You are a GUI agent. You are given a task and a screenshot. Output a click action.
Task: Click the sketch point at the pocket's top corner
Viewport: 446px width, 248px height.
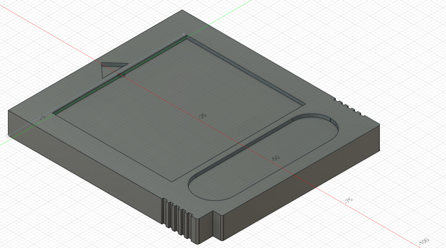184,34
